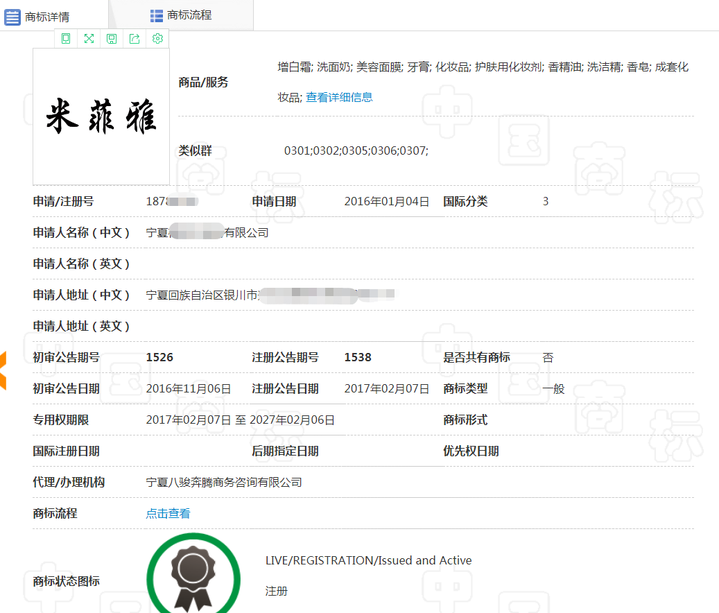719x613 pixels.
Task: Open the settings gear icon
Action: click(157, 39)
